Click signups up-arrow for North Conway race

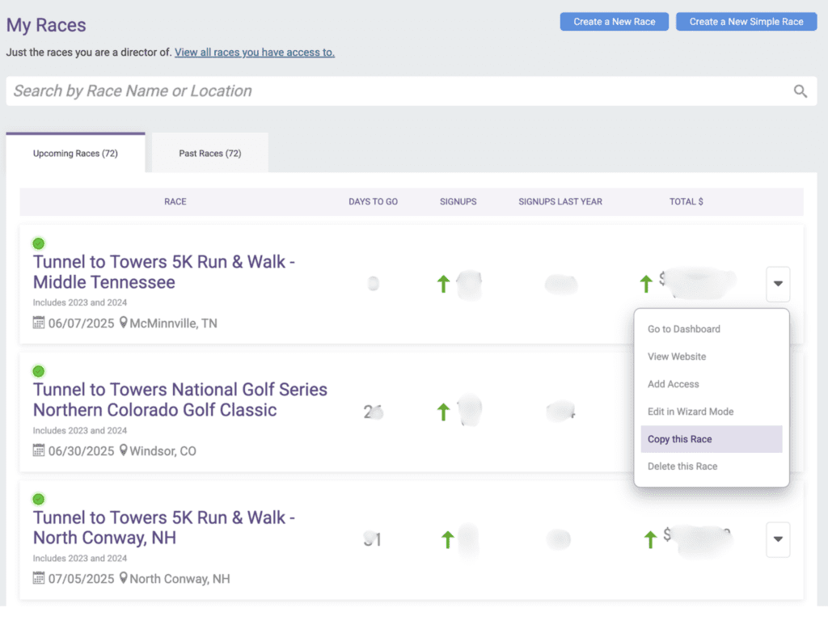point(447,539)
